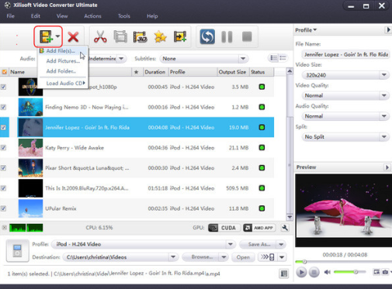The width and height of the screenshot is (392, 289).
Task: Click the Save As button
Action: tap(259, 244)
